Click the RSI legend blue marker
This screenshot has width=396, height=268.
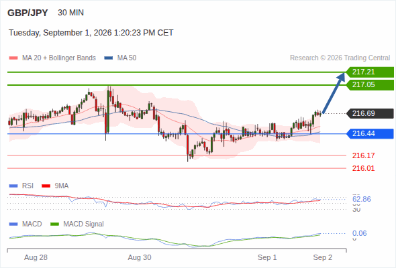tap(13, 186)
